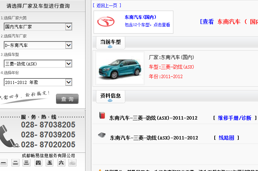Go back via 返回上一页 link
Image resolution: width=258 pixels, height=171 pixels.
click(107, 5)
